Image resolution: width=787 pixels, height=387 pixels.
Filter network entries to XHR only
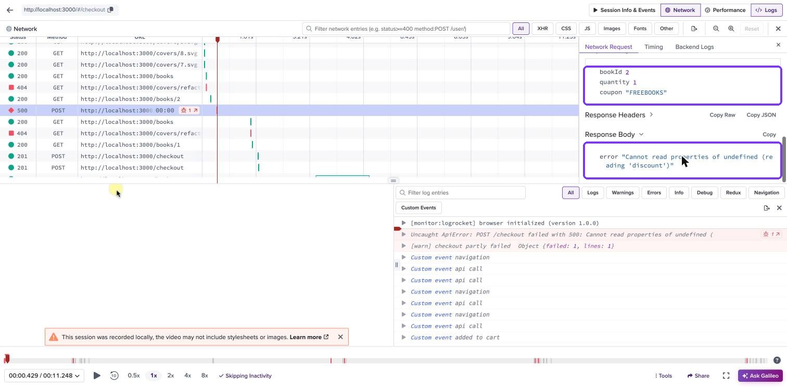coord(542,29)
